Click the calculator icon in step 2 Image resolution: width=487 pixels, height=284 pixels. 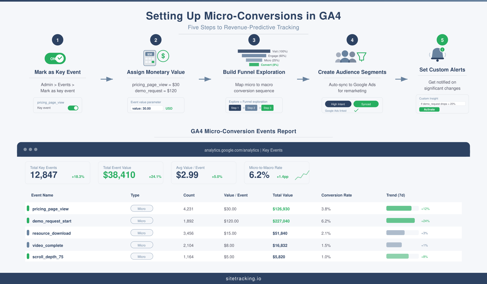(149, 58)
